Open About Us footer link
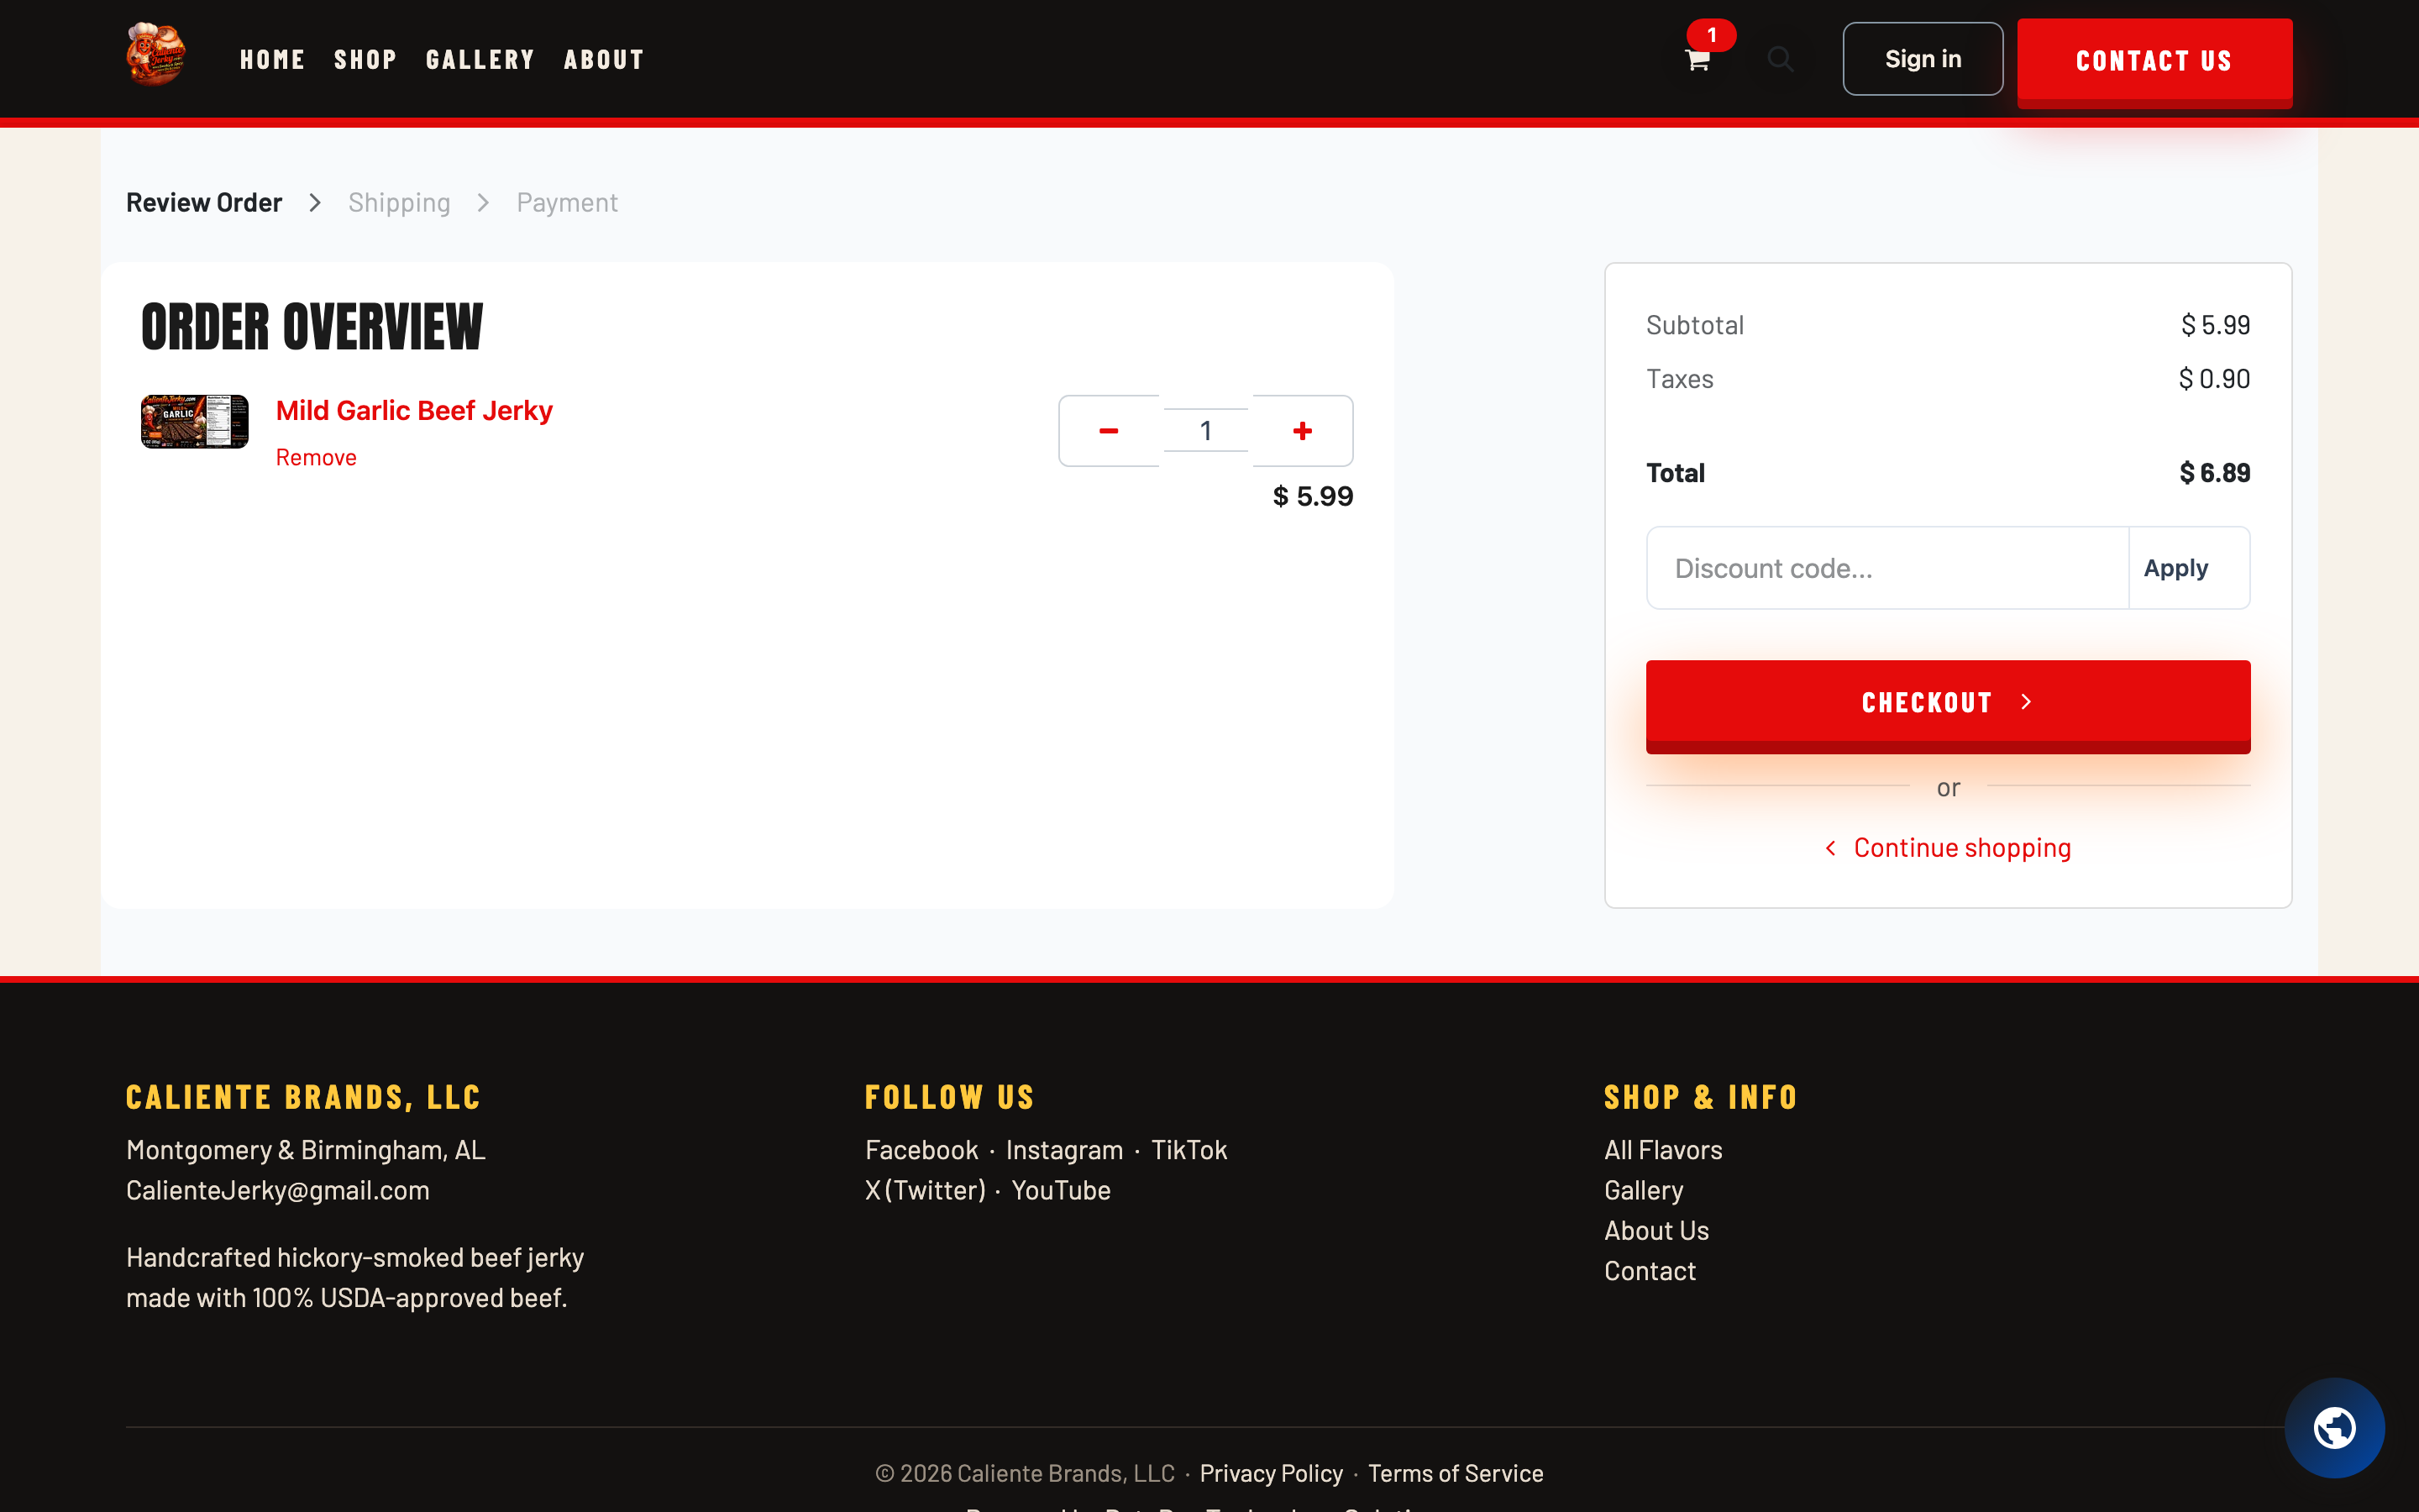Image resolution: width=2419 pixels, height=1512 pixels. coord(1656,1230)
